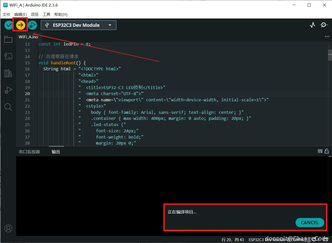Switch to the 输出 tab
332x243 pixels.
pyautogui.click(x=56, y=152)
